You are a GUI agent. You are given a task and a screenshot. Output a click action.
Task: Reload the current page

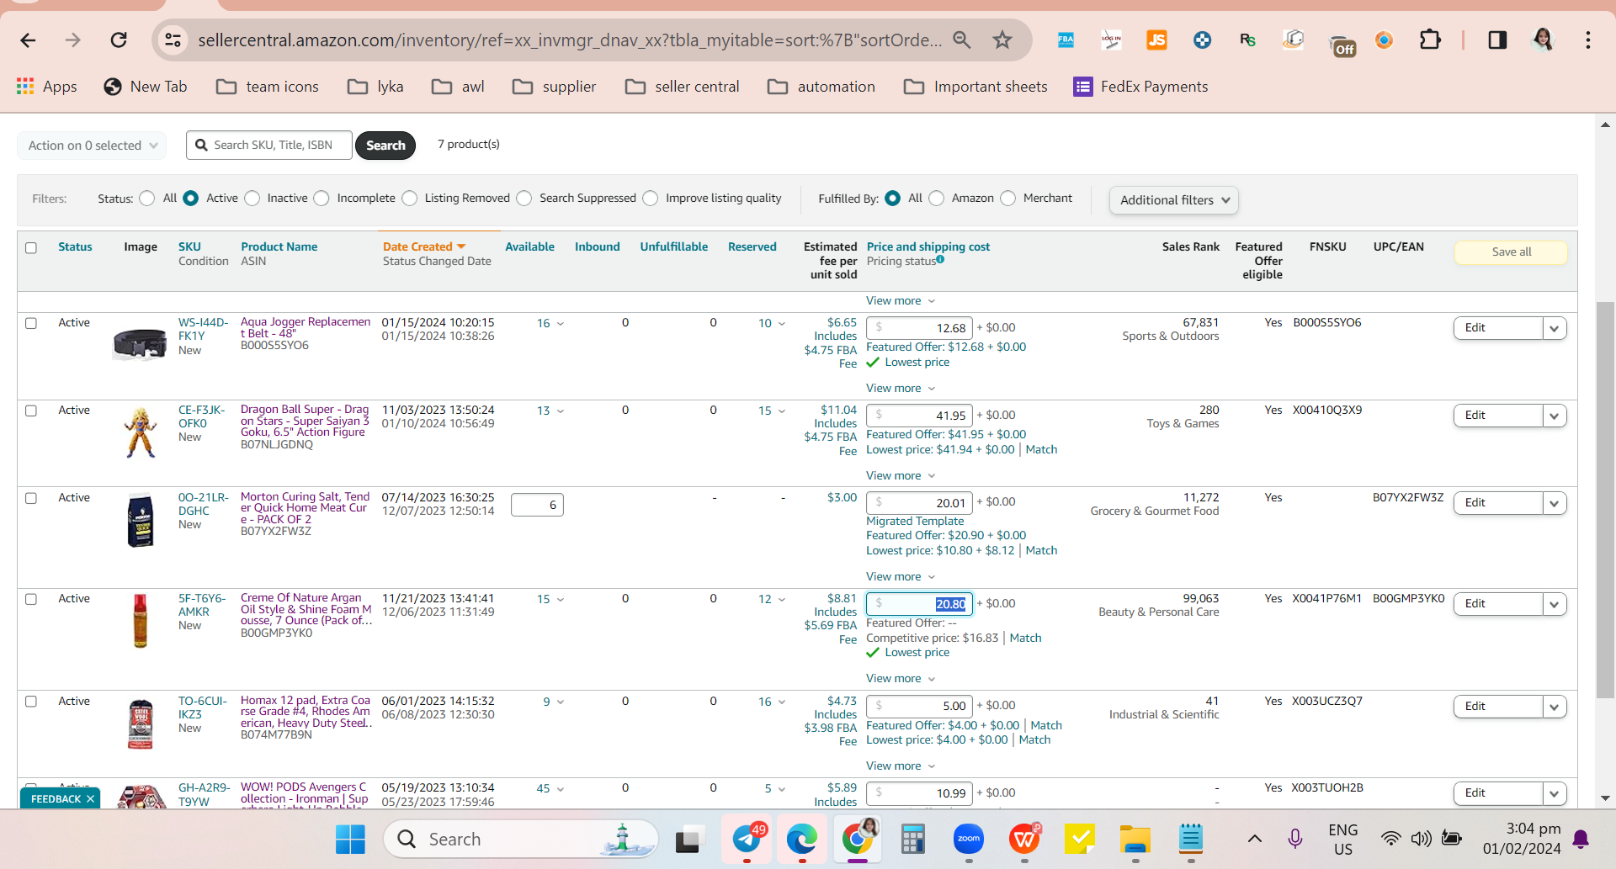tap(120, 40)
